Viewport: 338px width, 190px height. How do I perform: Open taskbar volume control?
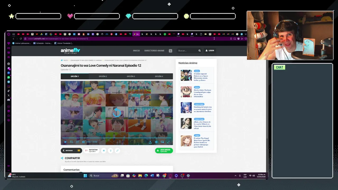point(254,175)
